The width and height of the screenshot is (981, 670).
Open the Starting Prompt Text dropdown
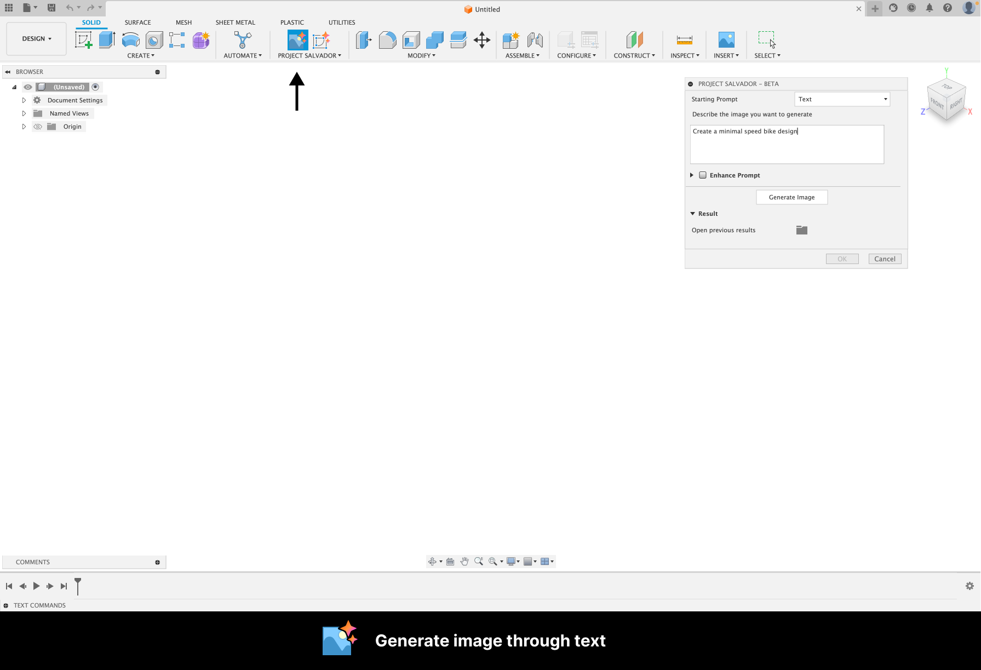click(842, 99)
